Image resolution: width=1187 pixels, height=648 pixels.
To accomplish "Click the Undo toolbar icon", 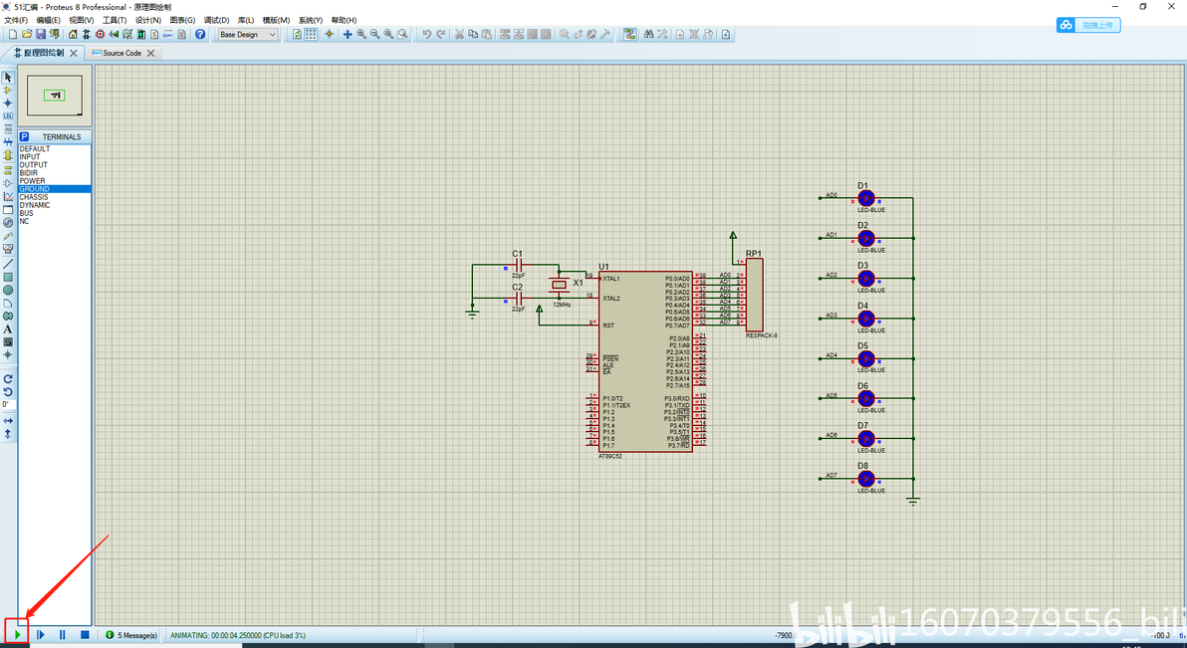I will click(426, 35).
